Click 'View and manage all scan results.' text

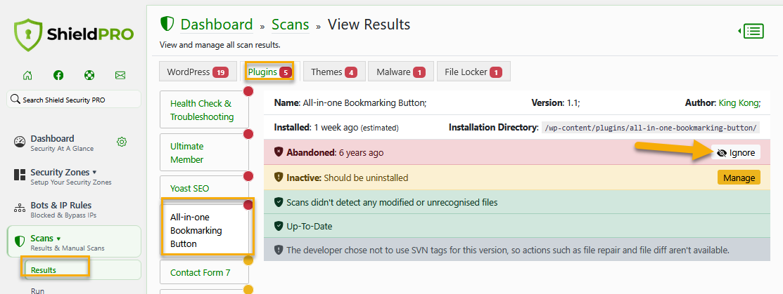coord(219,45)
